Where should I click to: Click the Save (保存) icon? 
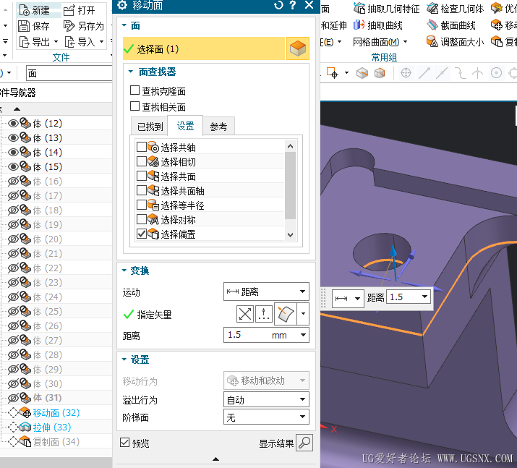click(23, 26)
